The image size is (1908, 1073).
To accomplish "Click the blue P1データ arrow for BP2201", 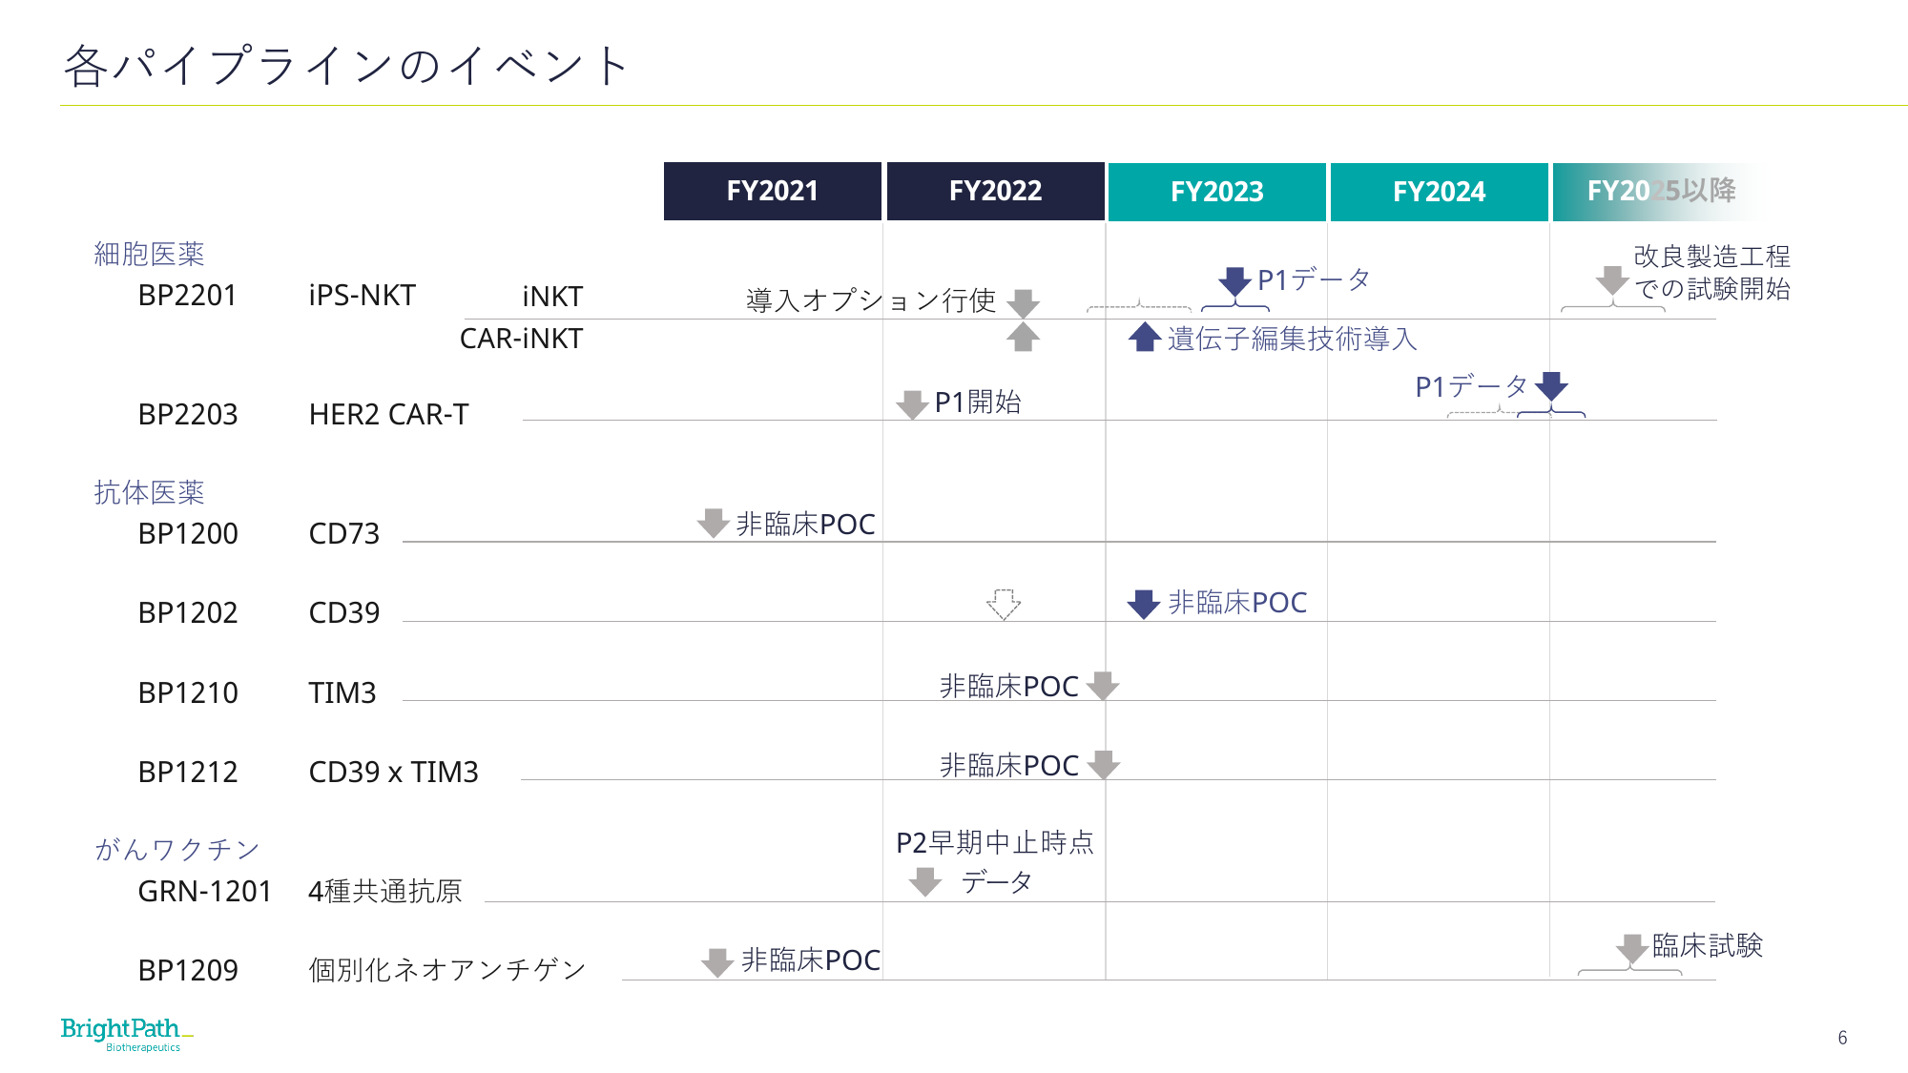I will click(1235, 281).
